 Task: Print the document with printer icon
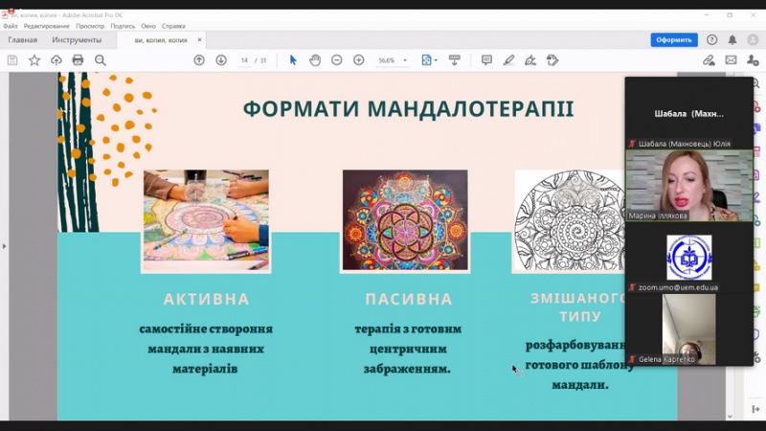pos(79,60)
